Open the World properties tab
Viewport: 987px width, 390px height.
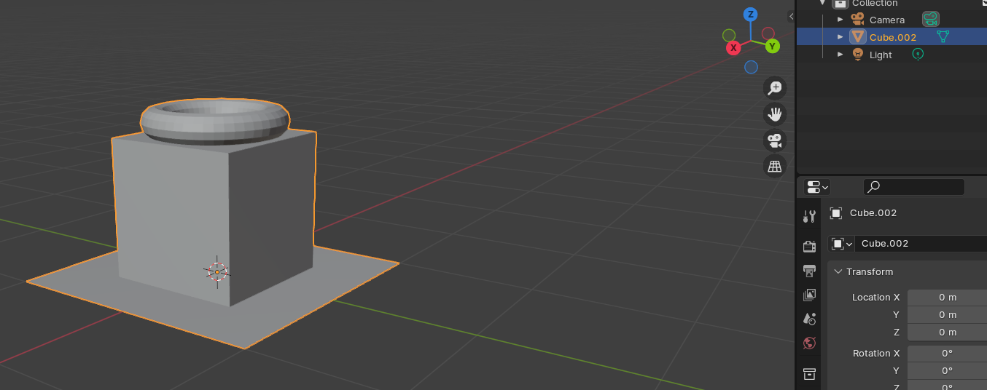(809, 343)
